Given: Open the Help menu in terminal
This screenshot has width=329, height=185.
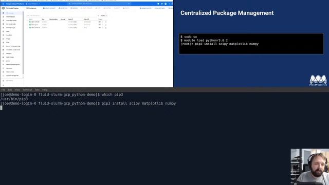Looking at the screenshot, I should pos(45,90).
